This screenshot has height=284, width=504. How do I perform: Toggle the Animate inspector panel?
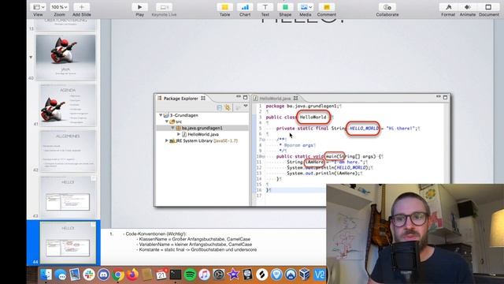point(468,7)
